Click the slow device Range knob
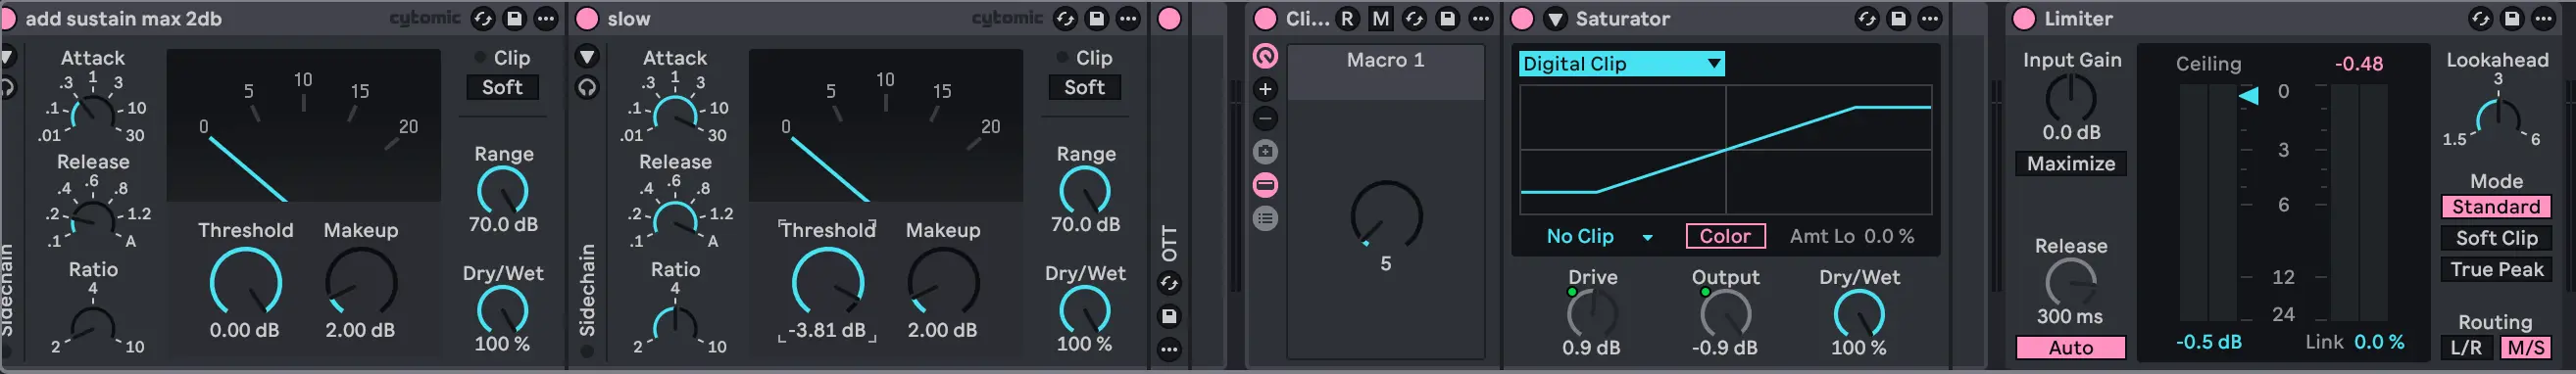 click(x=1084, y=190)
